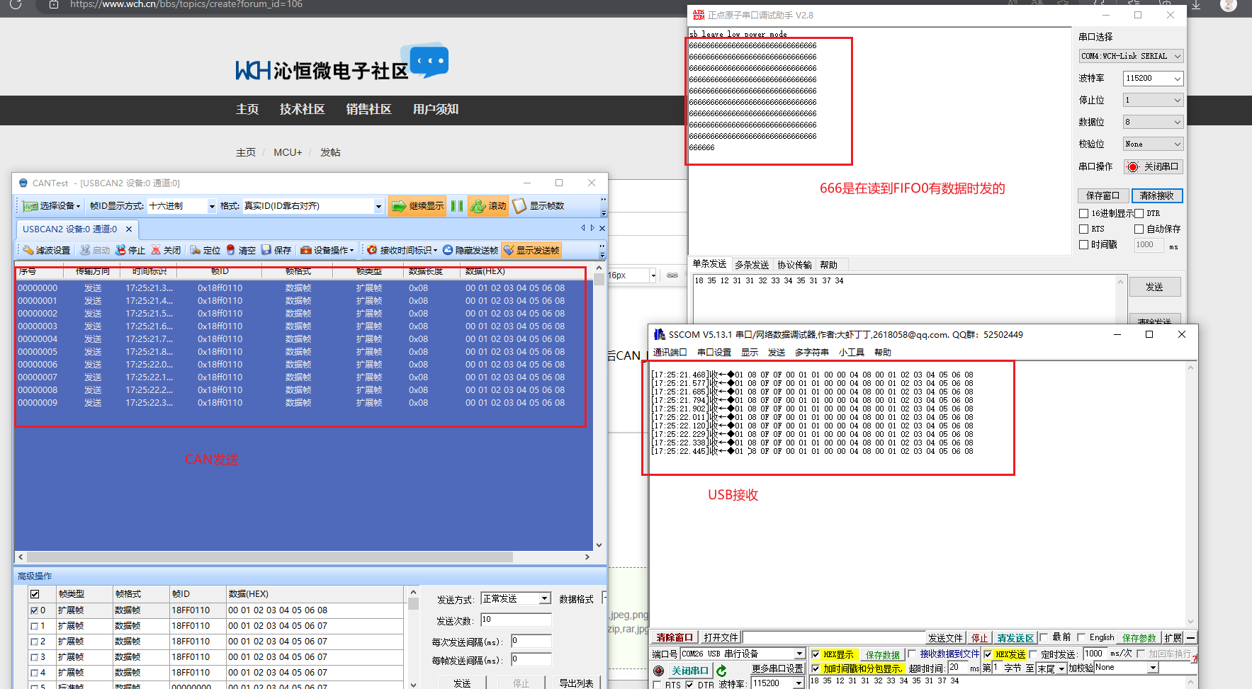Open SSCOM 串口设置 menu
Image resolution: width=1252 pixels, height=689 pixels.
click(x=714, y=353)
